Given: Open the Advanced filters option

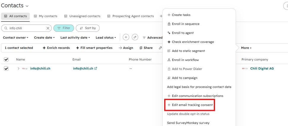Looking at the screenshot, I should 152,38.
